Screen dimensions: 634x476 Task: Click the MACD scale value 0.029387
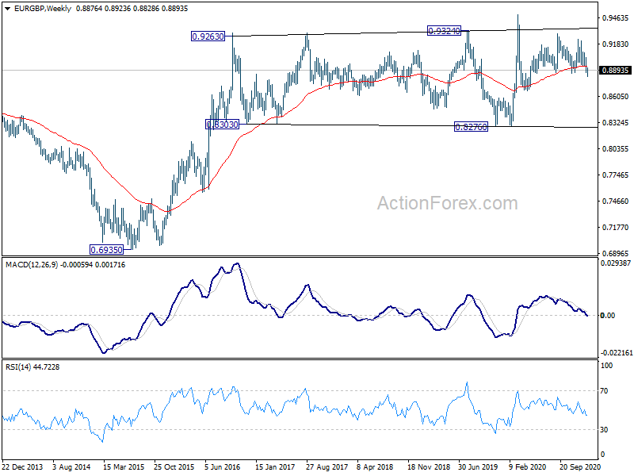point(616,263)
